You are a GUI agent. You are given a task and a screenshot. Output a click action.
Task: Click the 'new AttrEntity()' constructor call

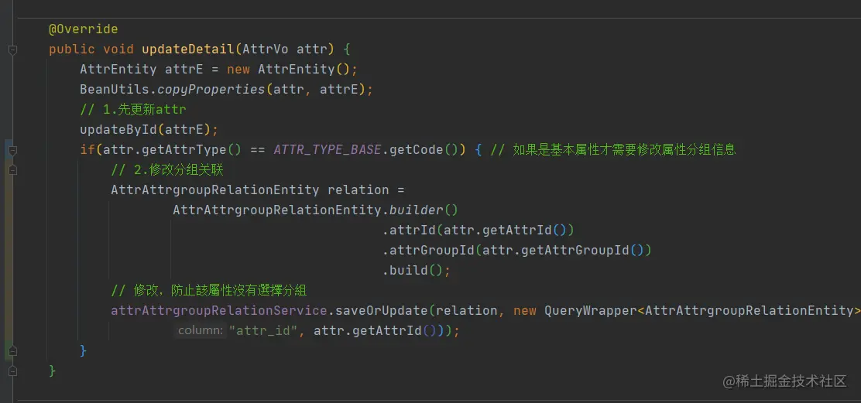point(288,69)
